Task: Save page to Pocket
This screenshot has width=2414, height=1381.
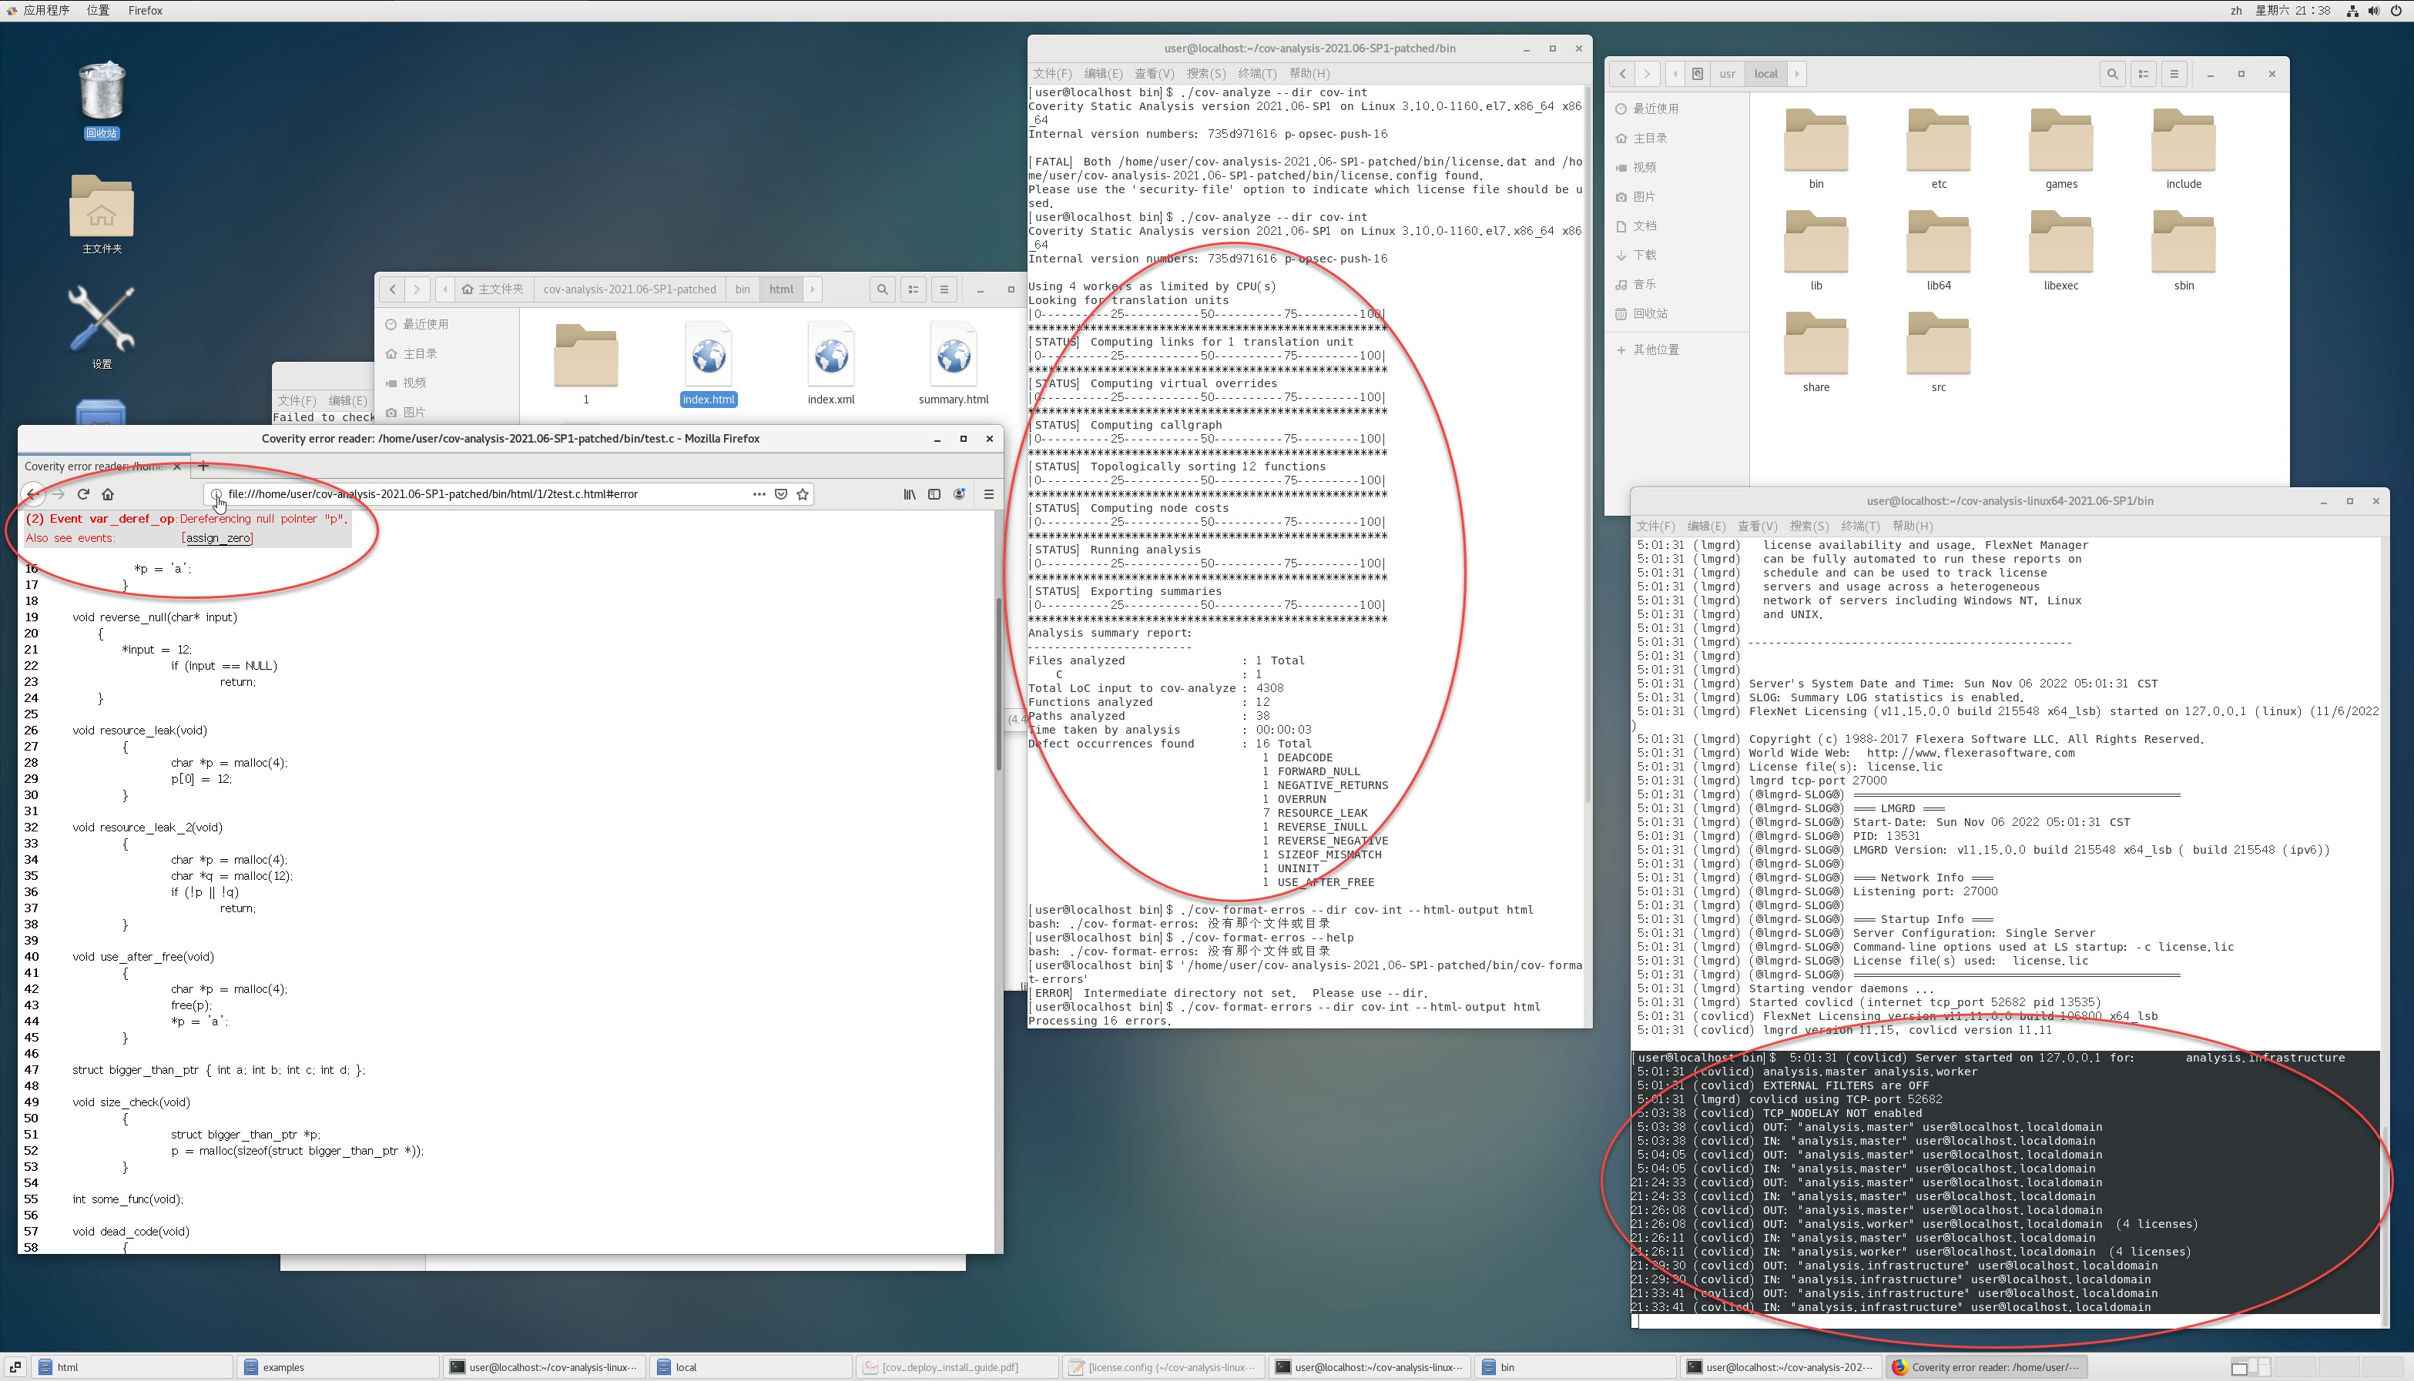Action: 781,494
